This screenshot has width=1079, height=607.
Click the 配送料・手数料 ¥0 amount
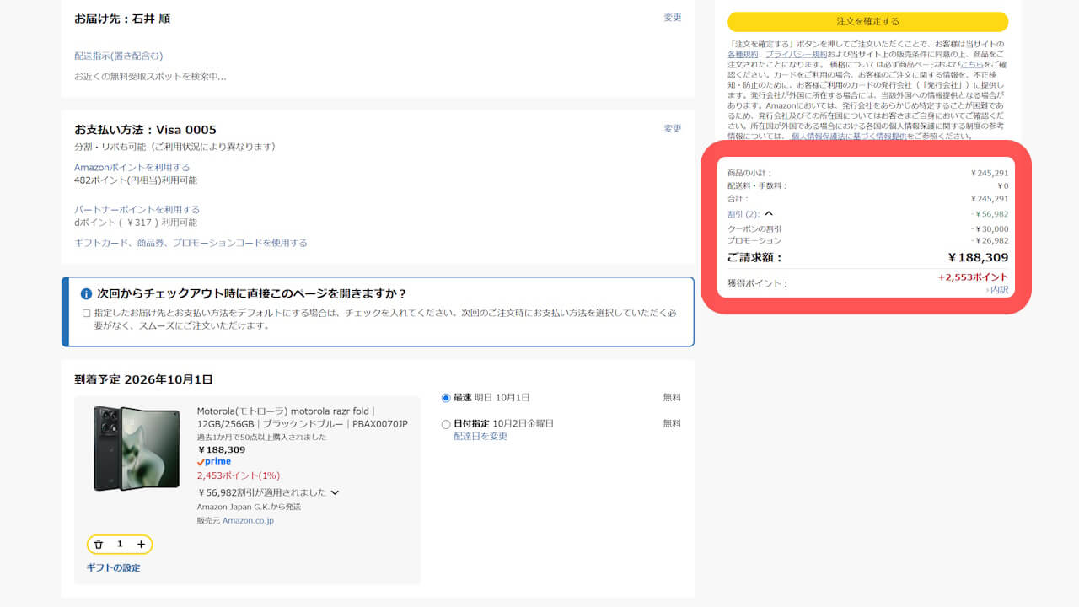tap(1003, 186)
